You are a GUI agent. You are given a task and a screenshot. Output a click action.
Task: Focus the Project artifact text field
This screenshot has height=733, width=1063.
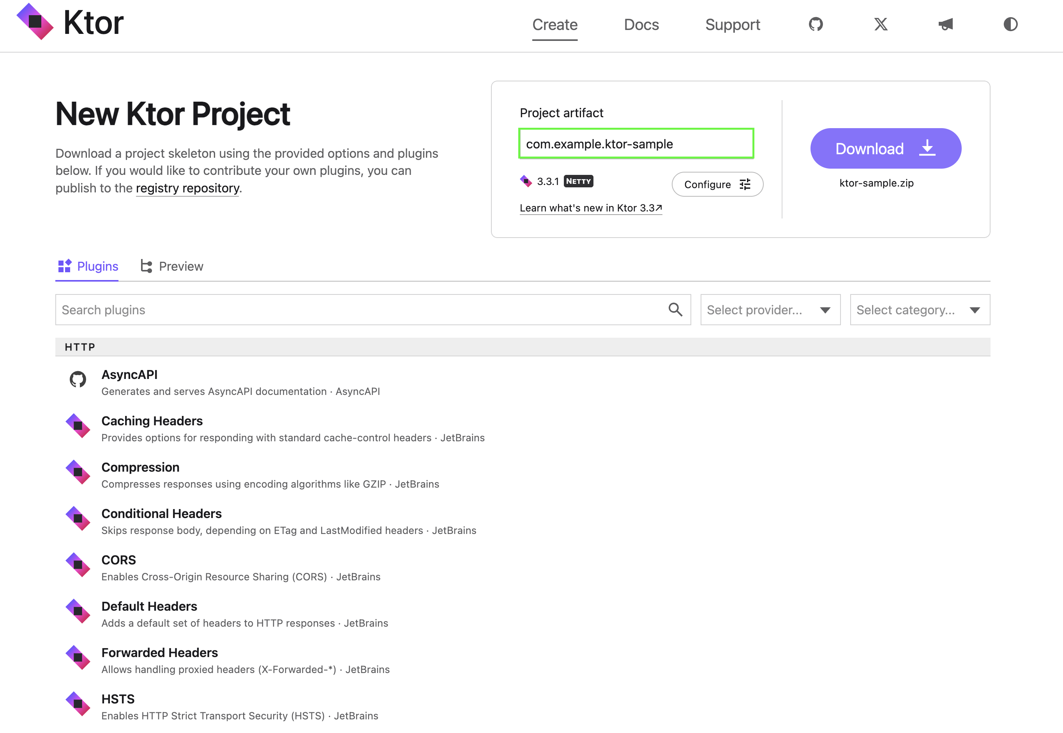click(636, 144)
